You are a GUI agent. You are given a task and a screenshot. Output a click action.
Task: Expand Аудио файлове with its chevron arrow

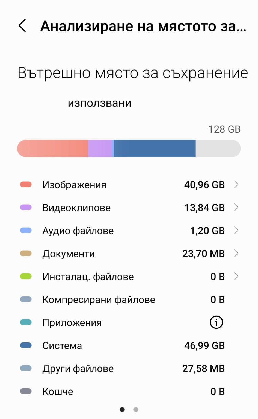(236, 231)
